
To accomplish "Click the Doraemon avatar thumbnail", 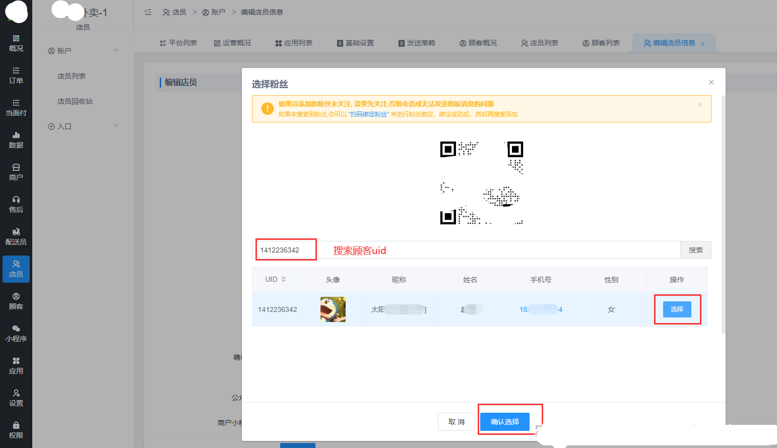I will click(333, 309).
